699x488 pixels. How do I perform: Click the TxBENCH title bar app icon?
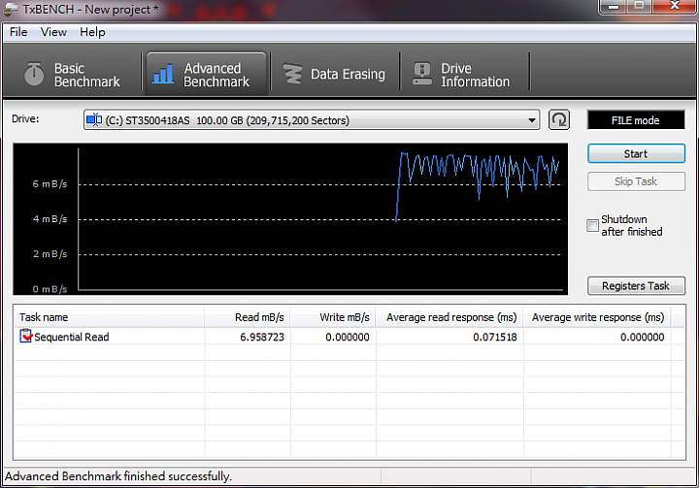[x=11, y=9]
